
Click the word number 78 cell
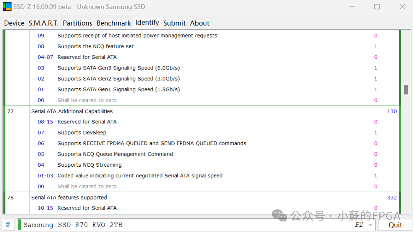click(11, 198)
